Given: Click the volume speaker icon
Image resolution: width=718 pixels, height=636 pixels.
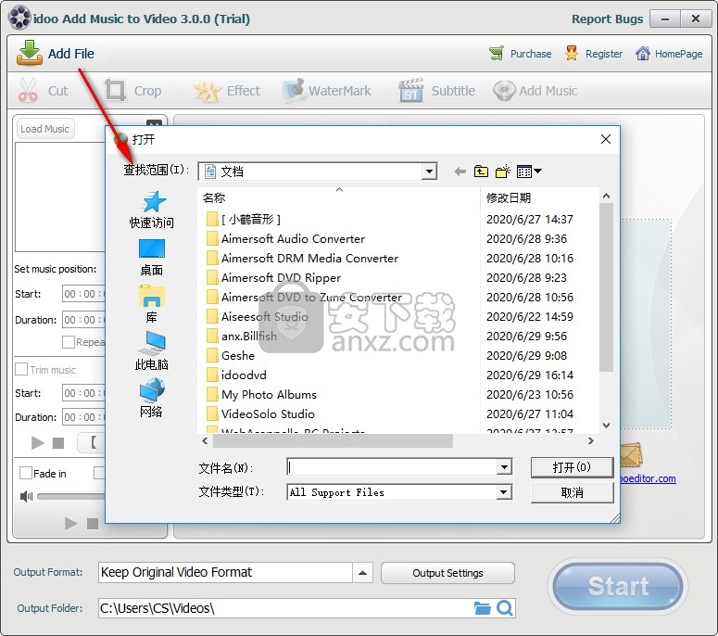Looking at the screenshot, I should [27, 496].
